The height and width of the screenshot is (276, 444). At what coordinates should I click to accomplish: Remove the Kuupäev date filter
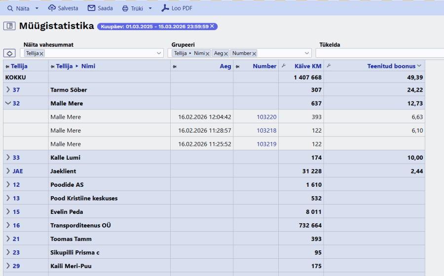coord(212,27)
